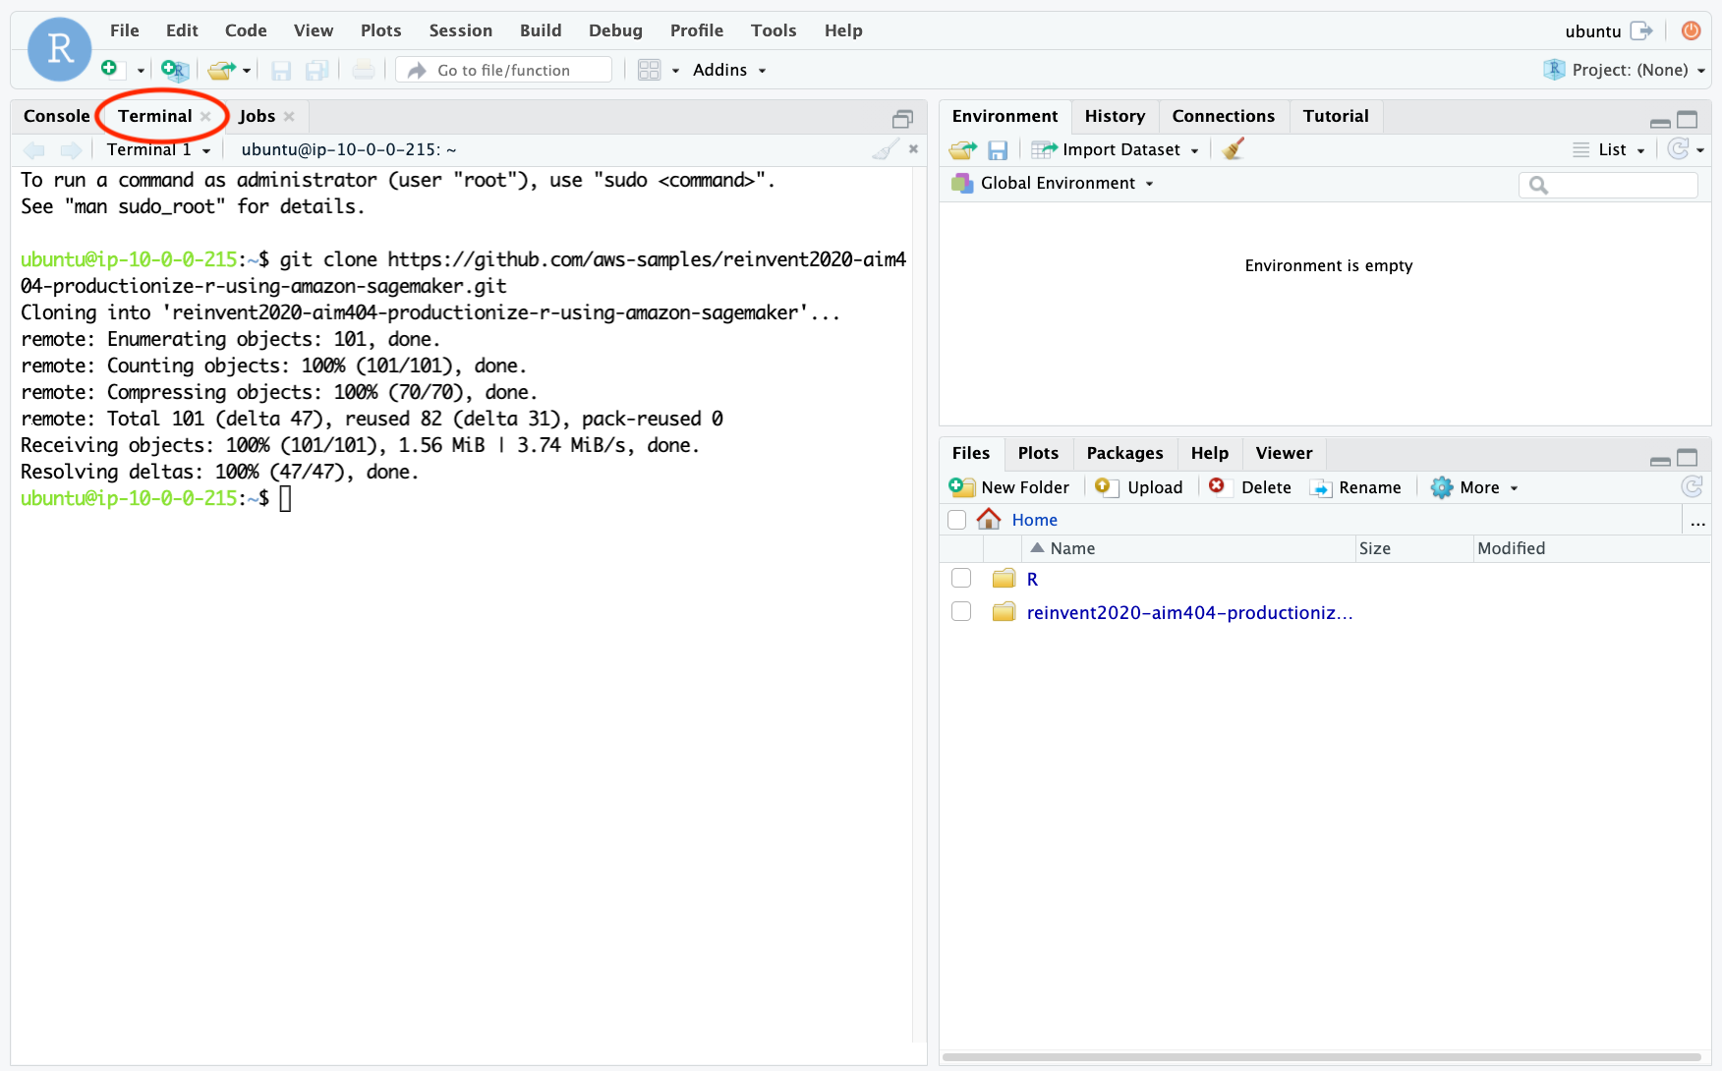Click the close terminal x icon
Image resolution: width=1722 pixels, height=1071 pixels.
(x=913, y=149)
